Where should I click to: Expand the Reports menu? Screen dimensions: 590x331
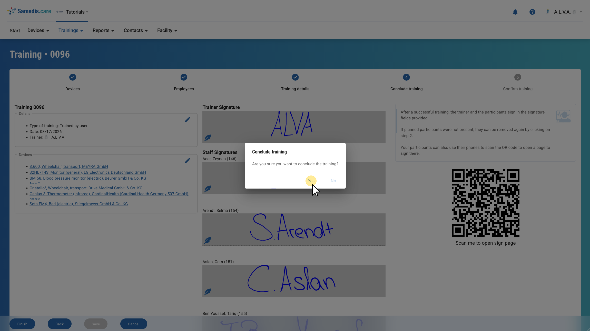pyautogui.click(x=103, y=30)
